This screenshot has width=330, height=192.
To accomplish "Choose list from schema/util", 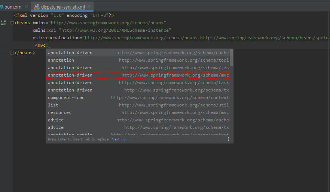I will click(x=138, y=105).
